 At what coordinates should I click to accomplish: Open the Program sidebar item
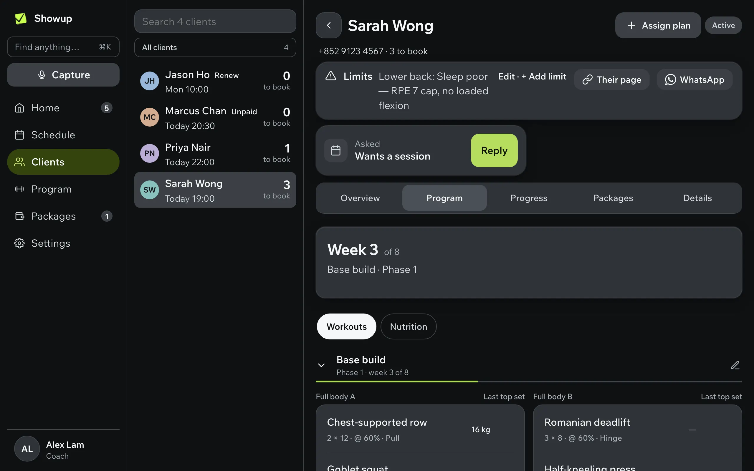pyautogui.click(x=63, y=189)
